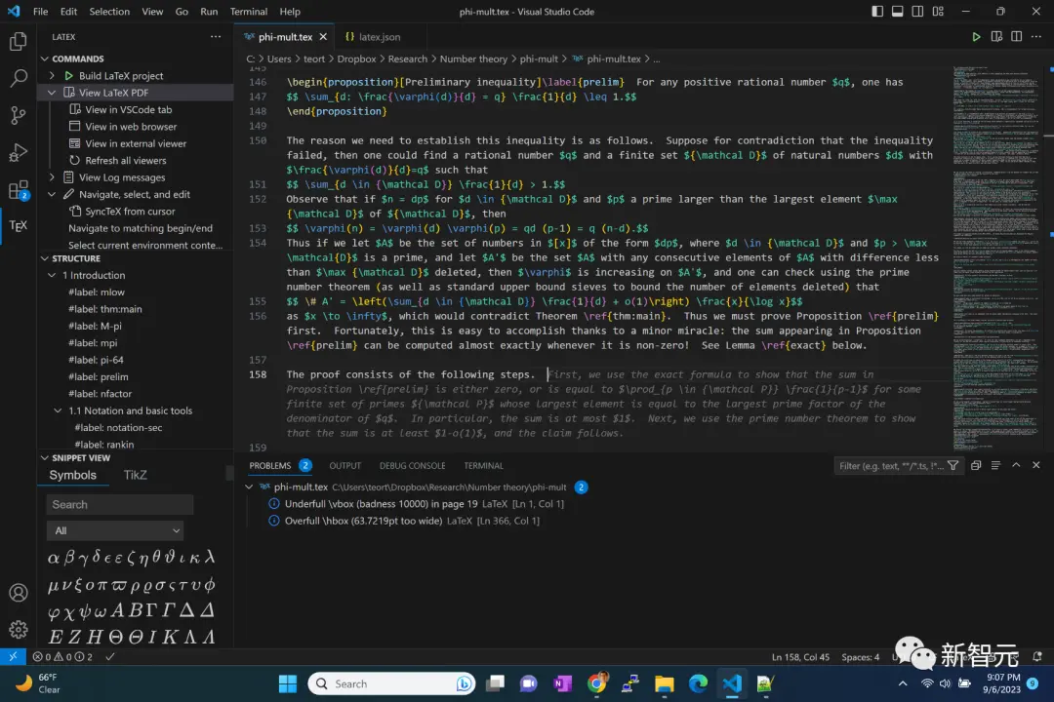The height and width of the screenshot is (702, 1054).
Task: Open the Search view in activity bar
Action: 19,79
